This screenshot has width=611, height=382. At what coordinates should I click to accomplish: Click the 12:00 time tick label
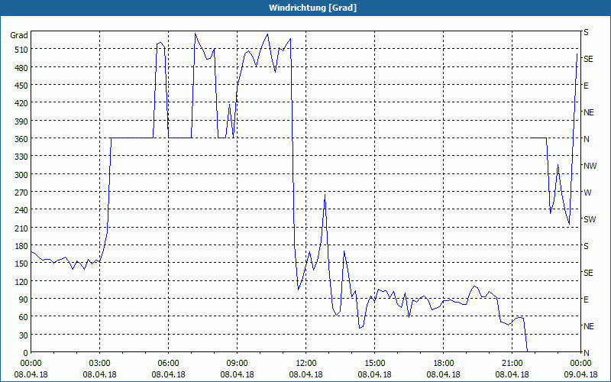pos(306,364)
